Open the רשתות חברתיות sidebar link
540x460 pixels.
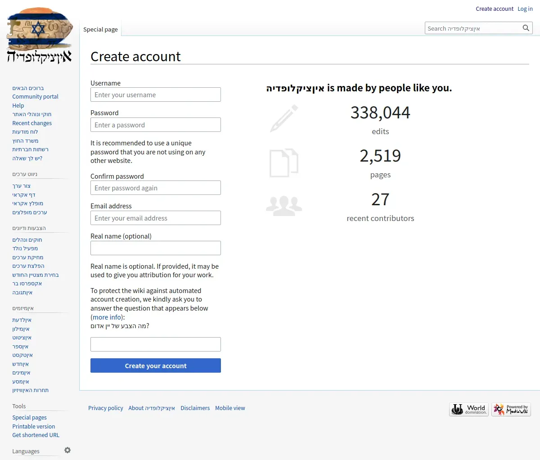point(30,149)
